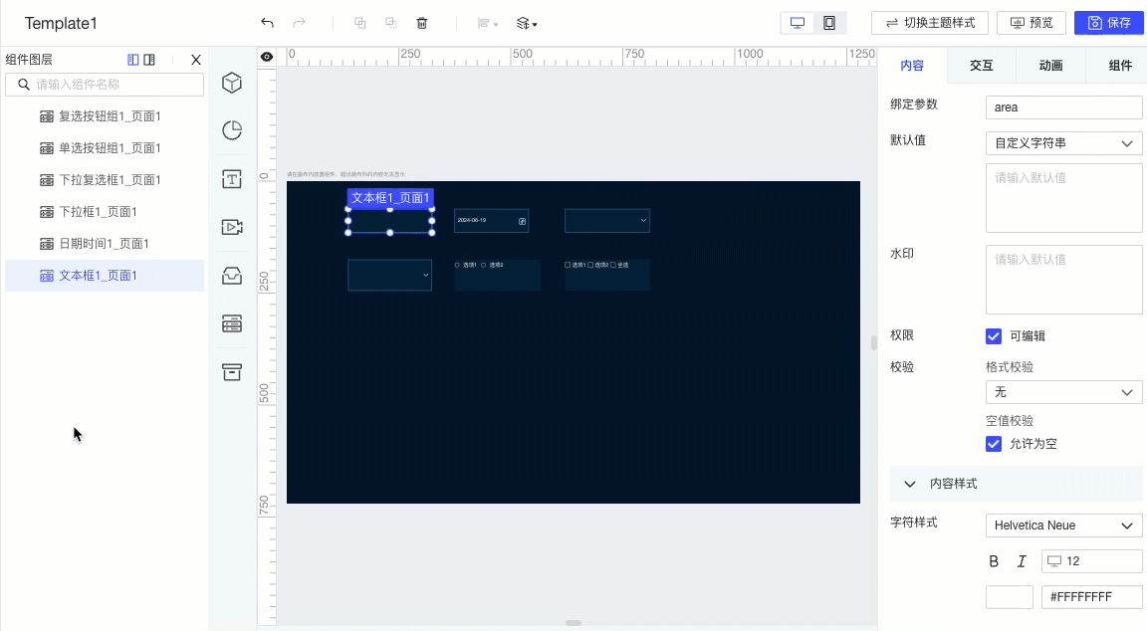This screenshot has height=631, width=1147.
Task: Edit hex color field #FFFFFFFF
Action: (x=1091, y=597)
